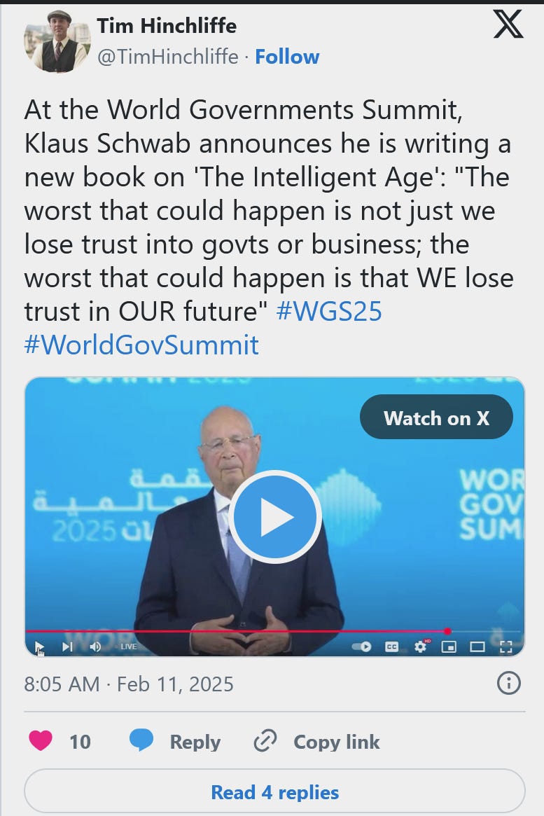Toggle the autoplay switch in video bar
Viewport: 544px width, 816px height.
pyautogui.click(x=361, y=647)
